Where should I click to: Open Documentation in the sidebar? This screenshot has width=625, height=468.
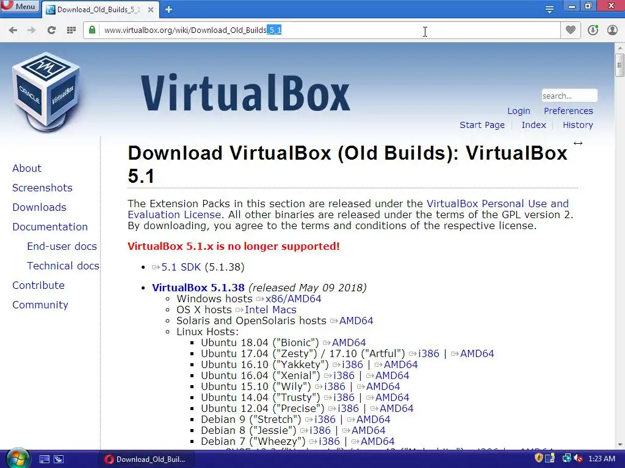click(50, 227)
